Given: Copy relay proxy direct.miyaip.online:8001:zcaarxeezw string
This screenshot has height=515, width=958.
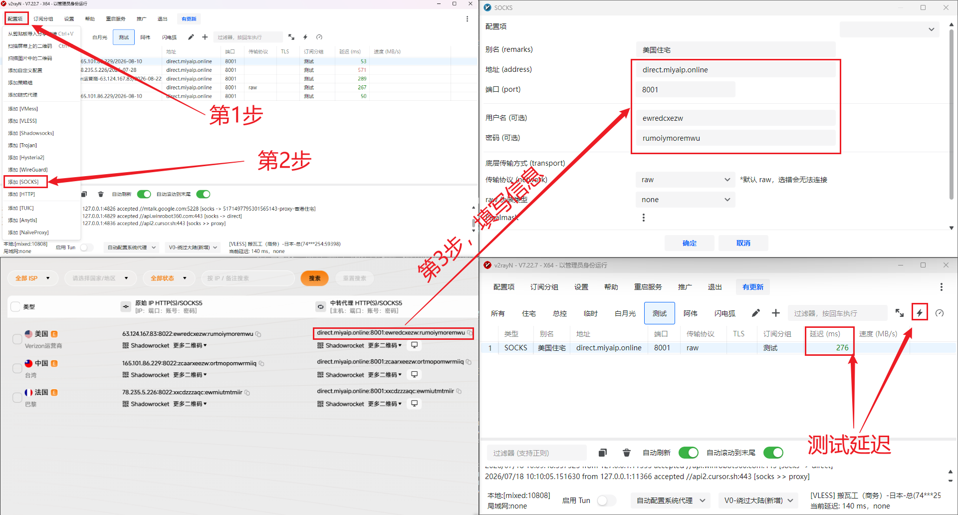Looking at the screenshot, I should tap(469, 362).
